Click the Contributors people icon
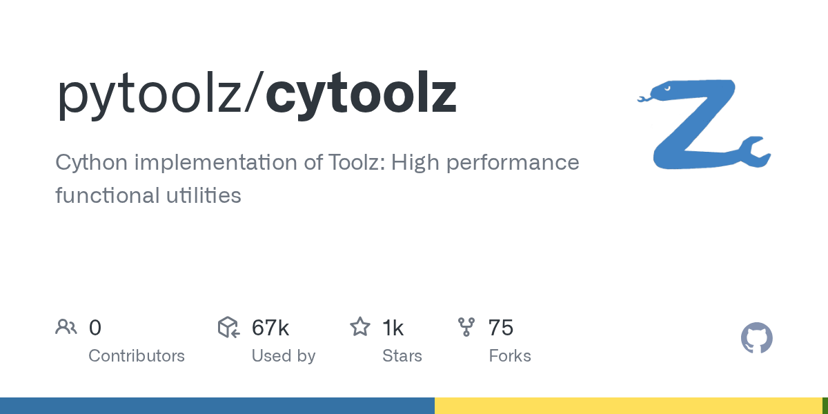The width and height of the screenshot is (828, 414). click(x=66, y=327)
